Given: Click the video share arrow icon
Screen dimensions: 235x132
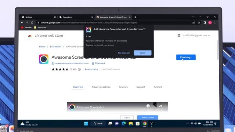Looking at the screenshot, I should (x=161, y=106).
